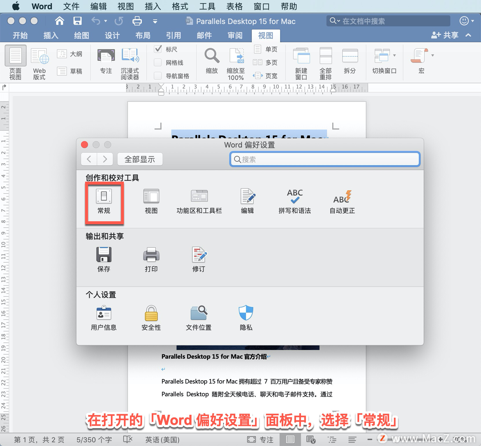The image size is (481, 446).
Task: Open the 保存 preferences pane
Action: tap(104, 260)
